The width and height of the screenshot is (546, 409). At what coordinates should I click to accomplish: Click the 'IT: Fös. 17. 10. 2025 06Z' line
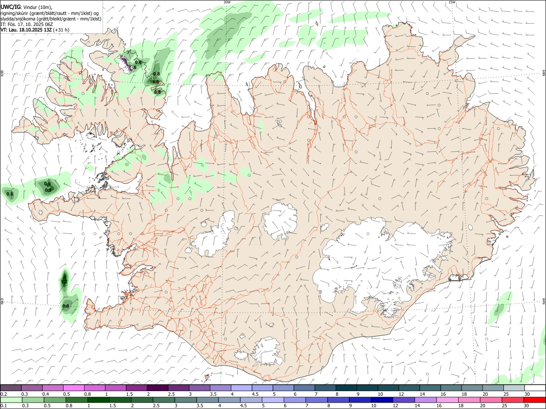26,24
